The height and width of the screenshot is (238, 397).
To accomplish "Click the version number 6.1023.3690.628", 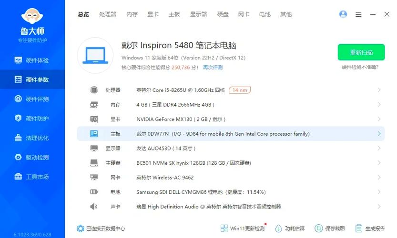I will tap(32, 235).
